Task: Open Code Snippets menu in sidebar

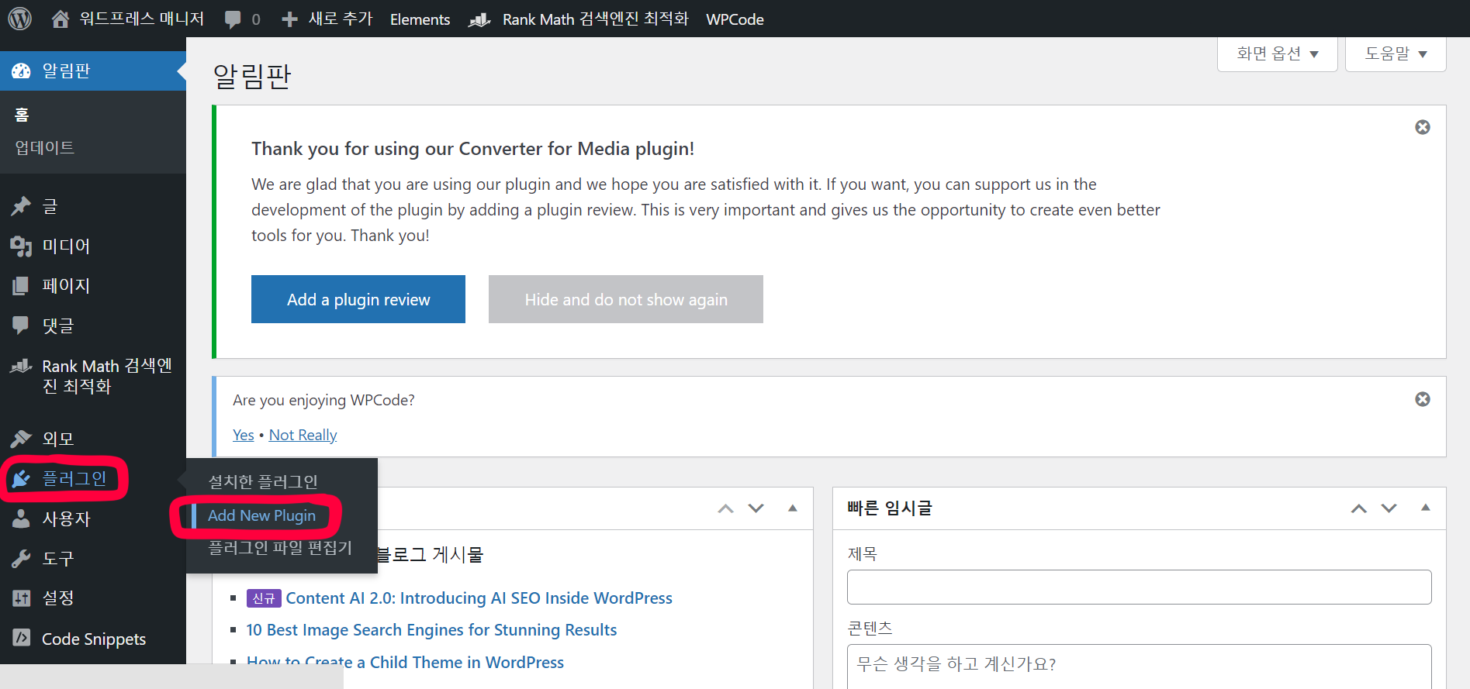Action: pyautogui.click(x=94, y=639)
